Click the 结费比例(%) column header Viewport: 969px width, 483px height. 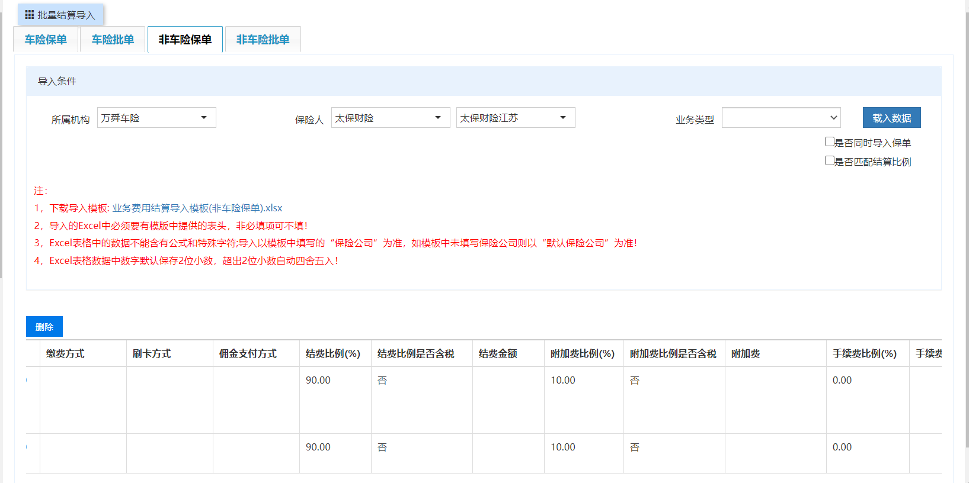point(333,353)
